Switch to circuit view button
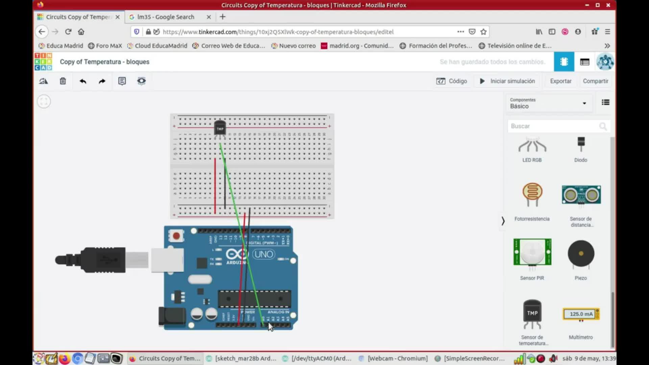649x365 pixels. tap(564, 62)
